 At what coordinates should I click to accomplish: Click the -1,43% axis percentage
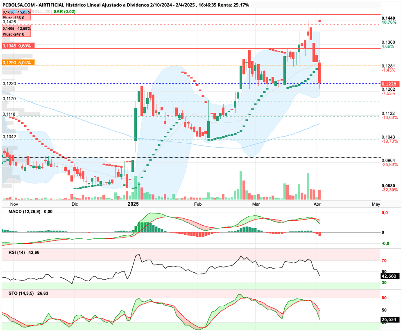[388, 70]
